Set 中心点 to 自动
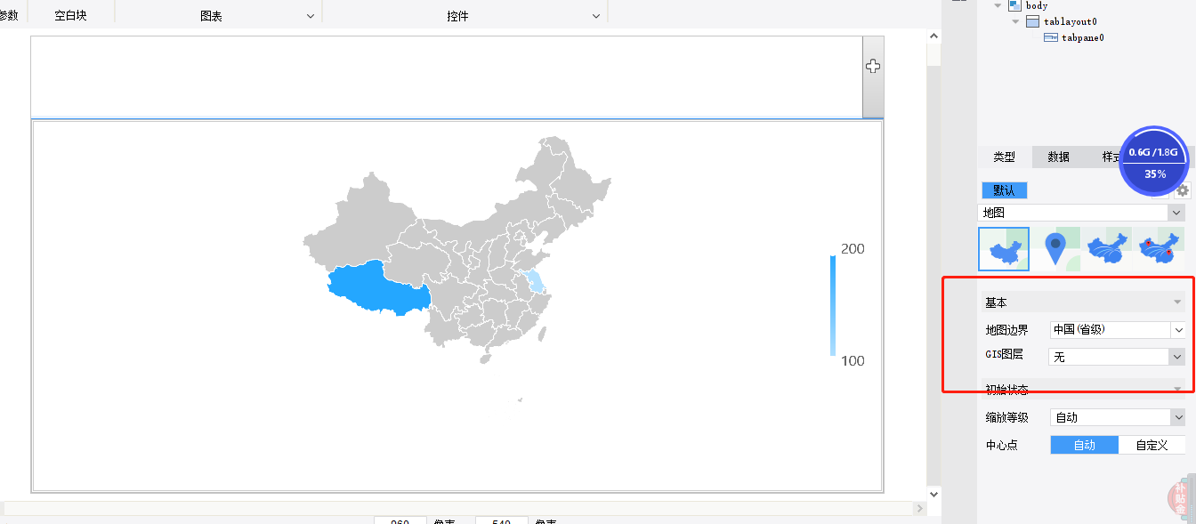1196x524 pixels. (1084, 445)
